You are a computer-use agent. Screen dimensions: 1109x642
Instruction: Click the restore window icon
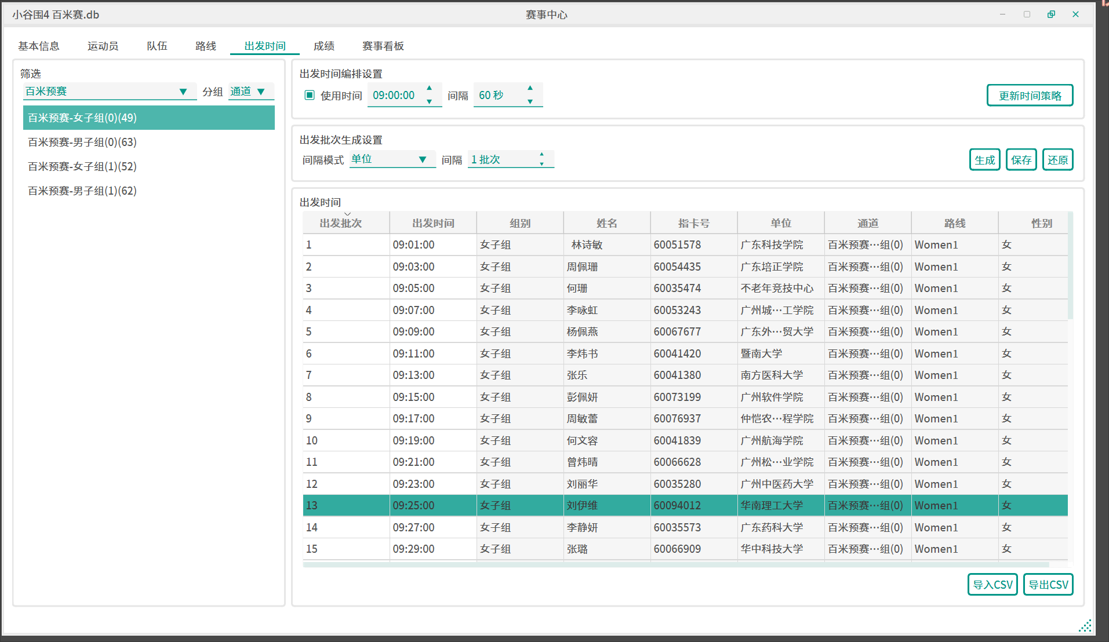click(x=1051, y=14)
